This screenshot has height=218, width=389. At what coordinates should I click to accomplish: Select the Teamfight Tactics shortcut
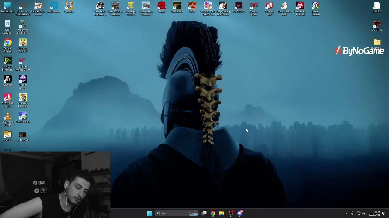click(x=131, y=9)
